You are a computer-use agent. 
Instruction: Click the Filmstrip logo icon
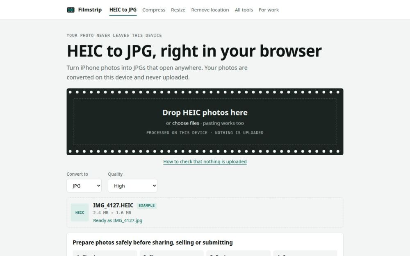71,10
